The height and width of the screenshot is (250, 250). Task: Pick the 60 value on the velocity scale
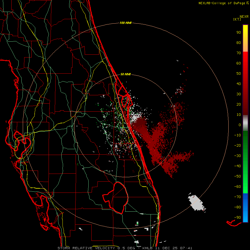[x=239, y=63]
